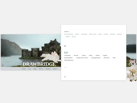Jump to Calicos section
This screenshot has width=137, height=103.
pyautogui.click(x=77, y=34)
